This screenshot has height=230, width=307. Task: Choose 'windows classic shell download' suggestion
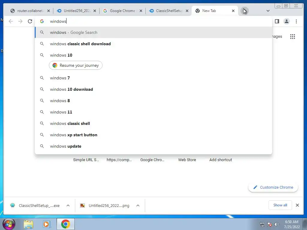(x=153, y=44)
